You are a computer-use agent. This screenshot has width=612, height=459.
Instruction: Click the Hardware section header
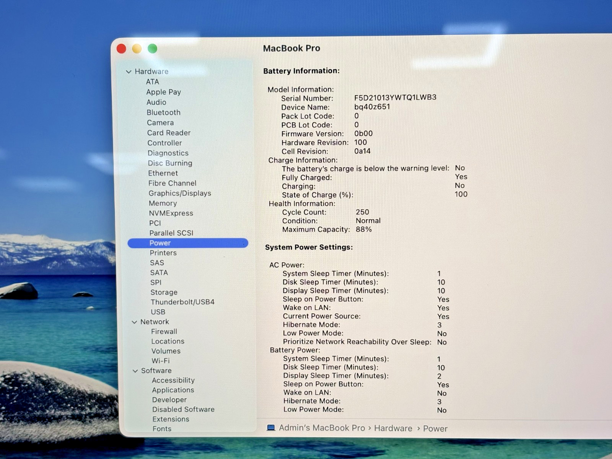151,72
